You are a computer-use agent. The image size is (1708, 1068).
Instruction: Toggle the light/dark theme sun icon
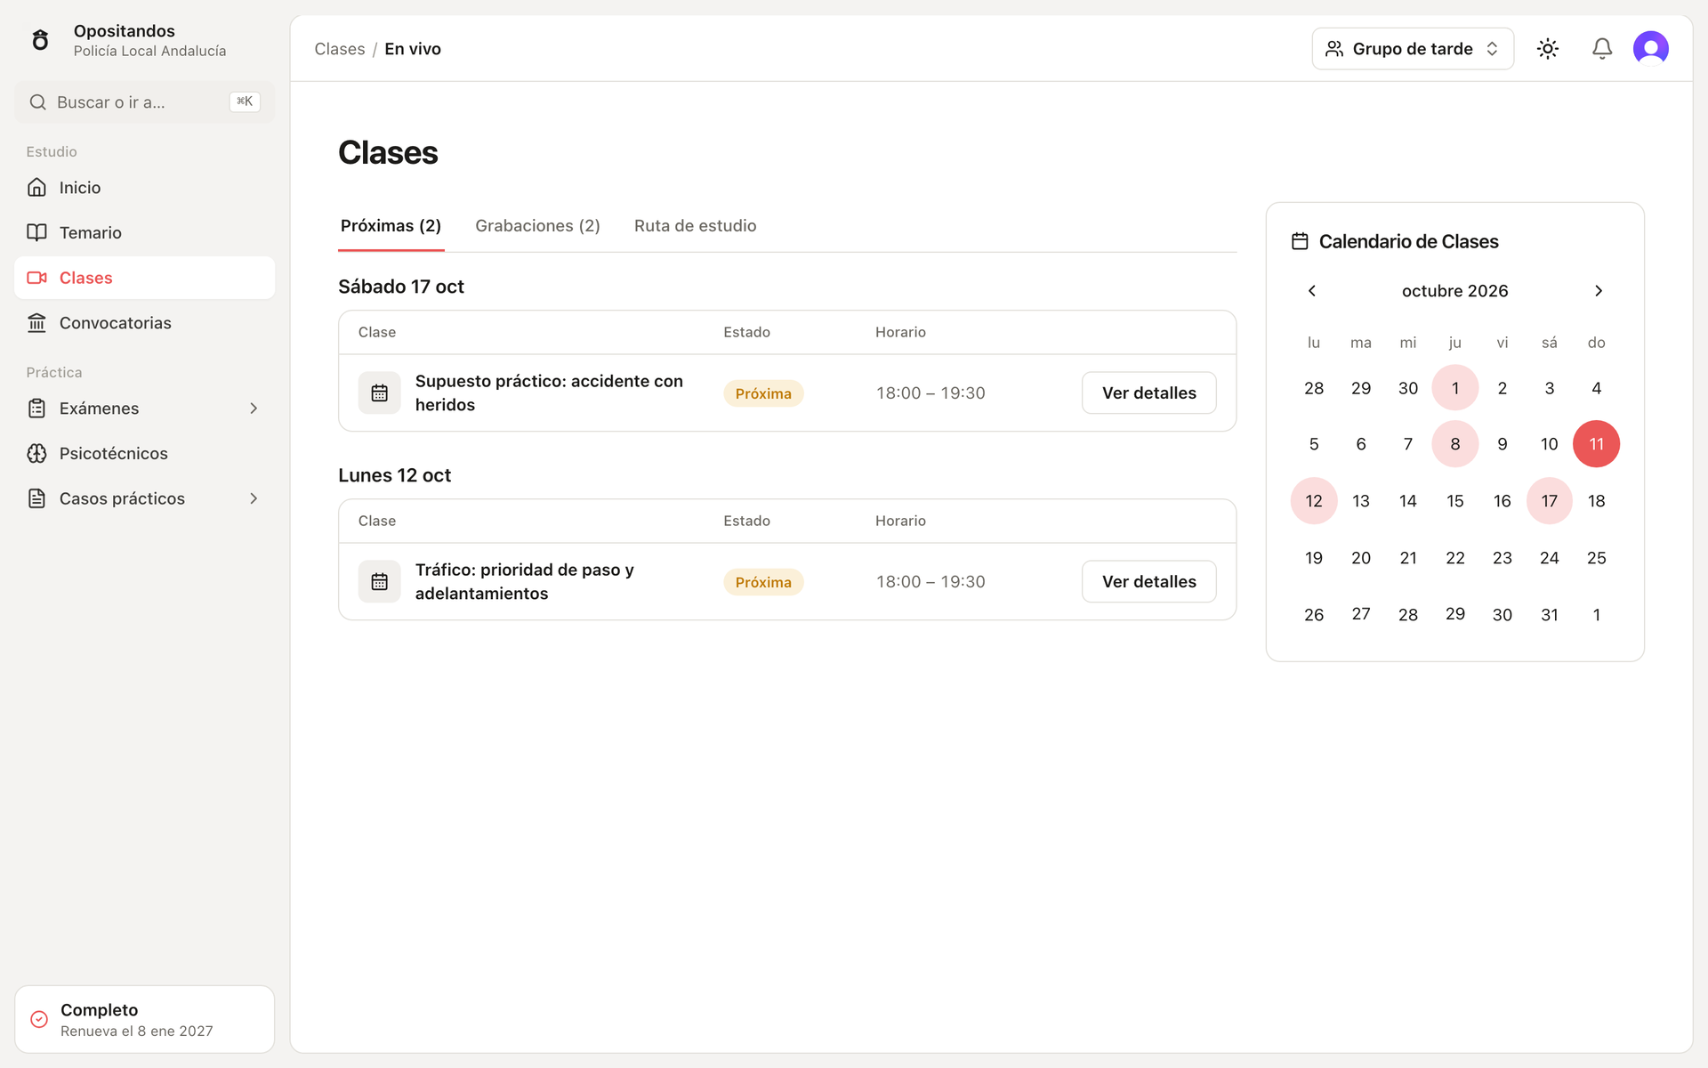1548,49
